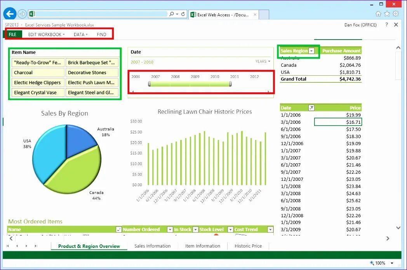Open Cost Trend filter dropdown
This screenshot has width=407, height=270.
(x=270, y=230)
